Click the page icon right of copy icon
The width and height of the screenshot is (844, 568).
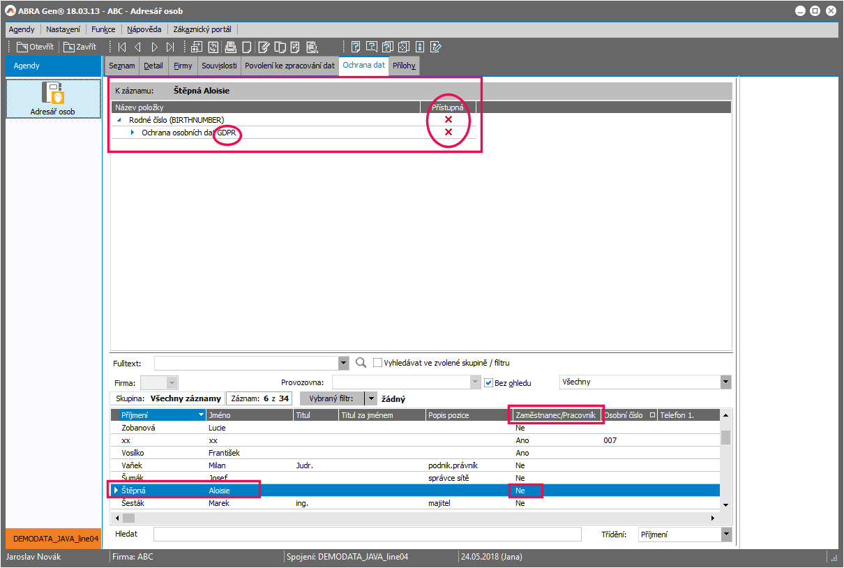[x=296, y=47]
